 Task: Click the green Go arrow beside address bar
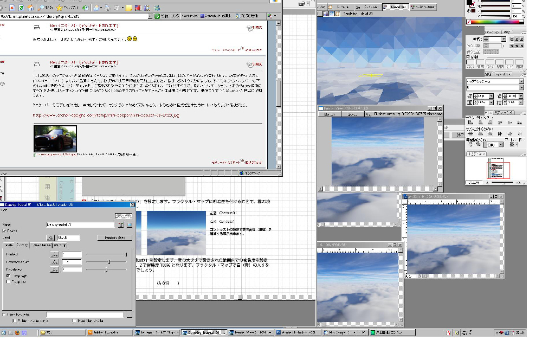click(x=157, y=16)
